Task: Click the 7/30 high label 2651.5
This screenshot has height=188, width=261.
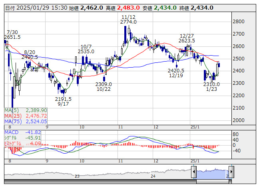Action: coord(12,37)
